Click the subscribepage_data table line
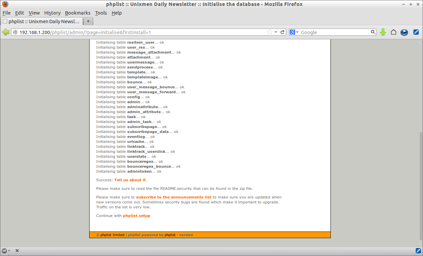 point(137,132)
